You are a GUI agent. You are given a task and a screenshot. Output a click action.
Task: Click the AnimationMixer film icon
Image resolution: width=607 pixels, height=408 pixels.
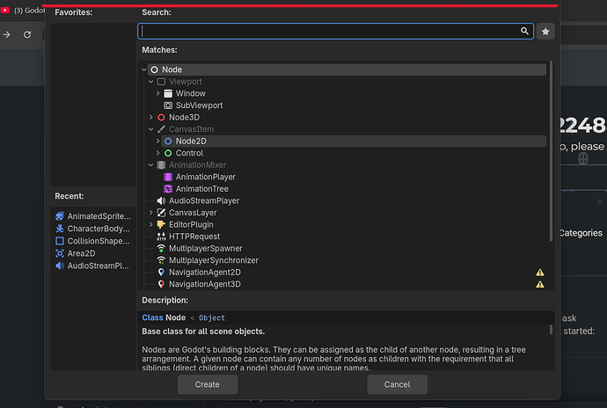pos(162,165)
